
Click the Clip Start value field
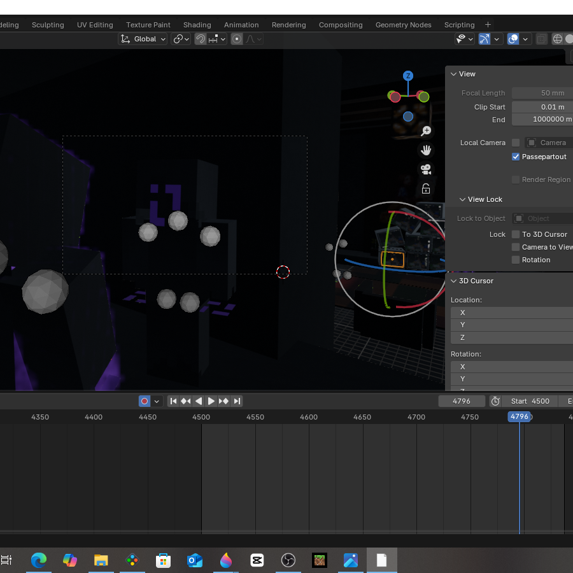tap(542, 107)
